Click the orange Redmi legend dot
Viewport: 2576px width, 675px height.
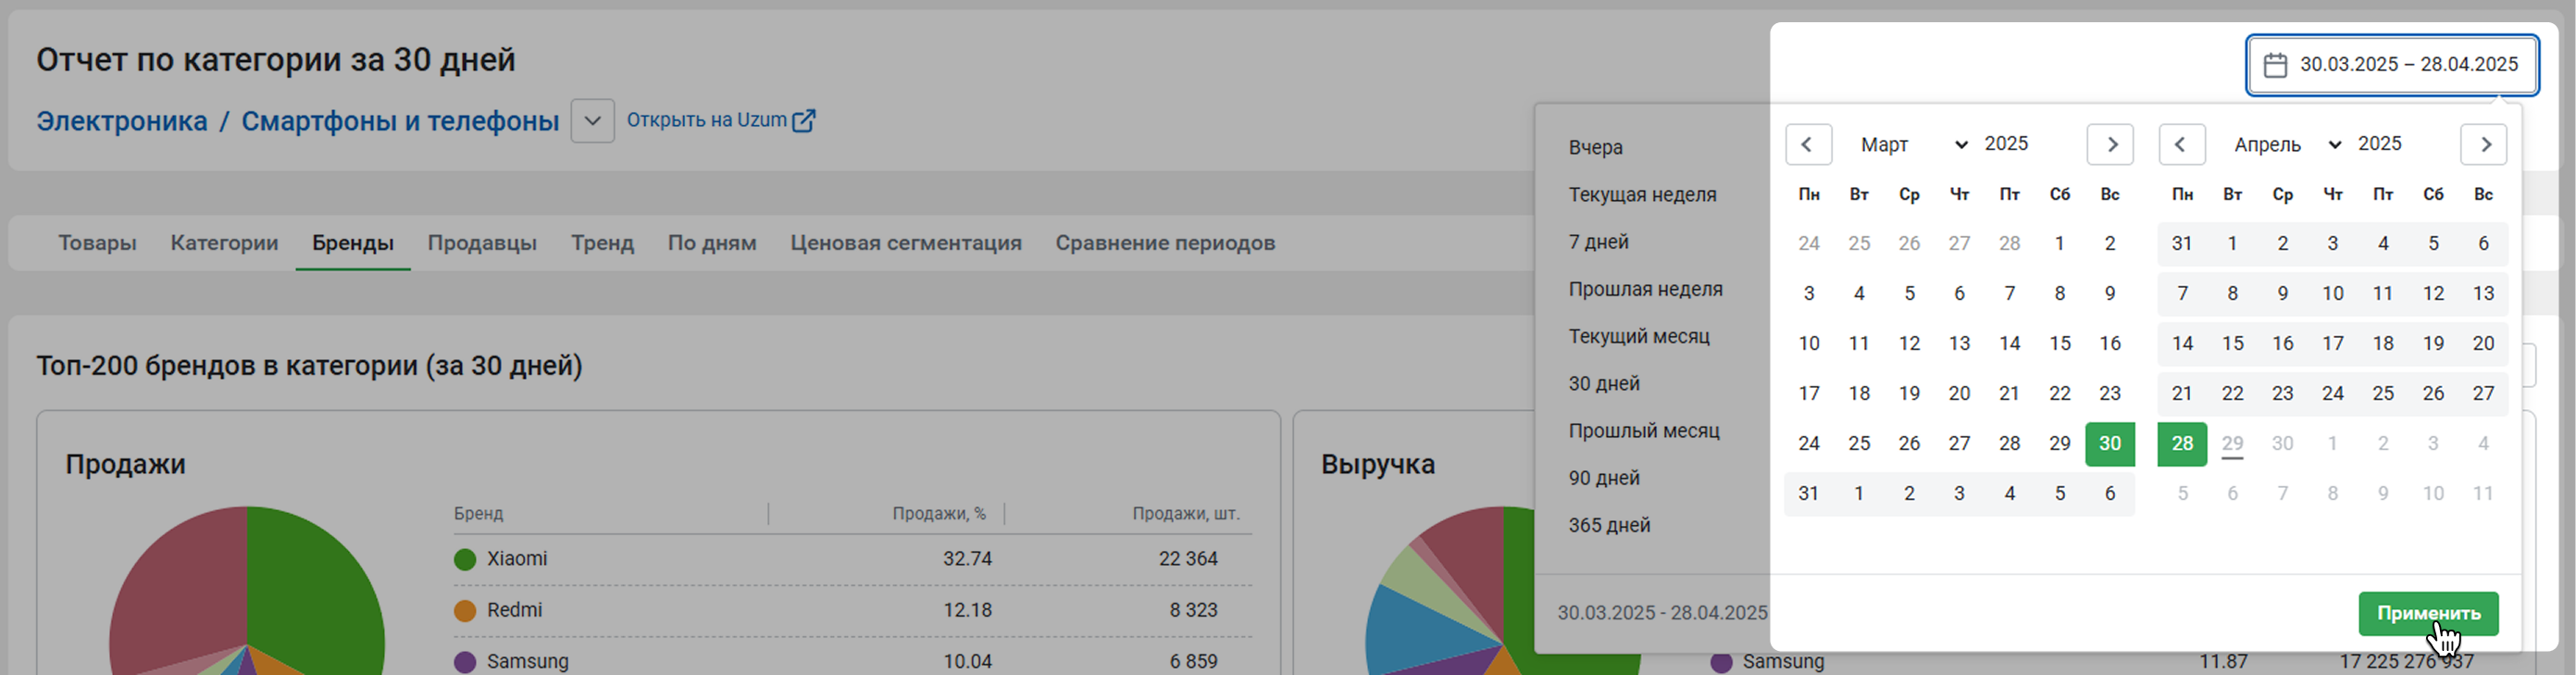465,611
